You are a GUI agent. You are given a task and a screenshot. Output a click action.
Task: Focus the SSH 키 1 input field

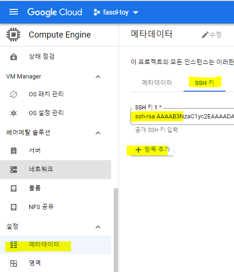(182, 117)
